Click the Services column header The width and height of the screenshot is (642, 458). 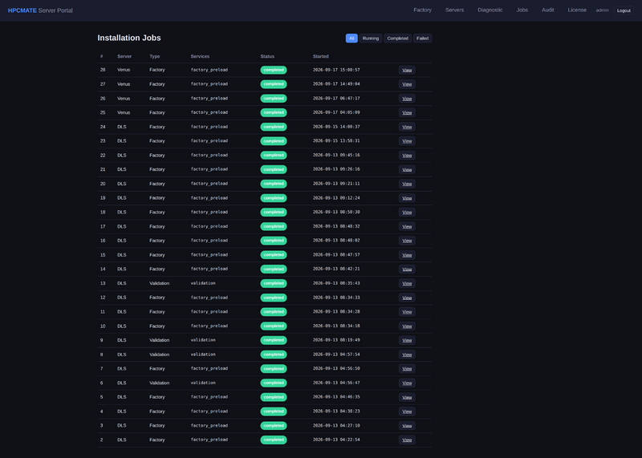pyautogui.click(x=200, y=56)
